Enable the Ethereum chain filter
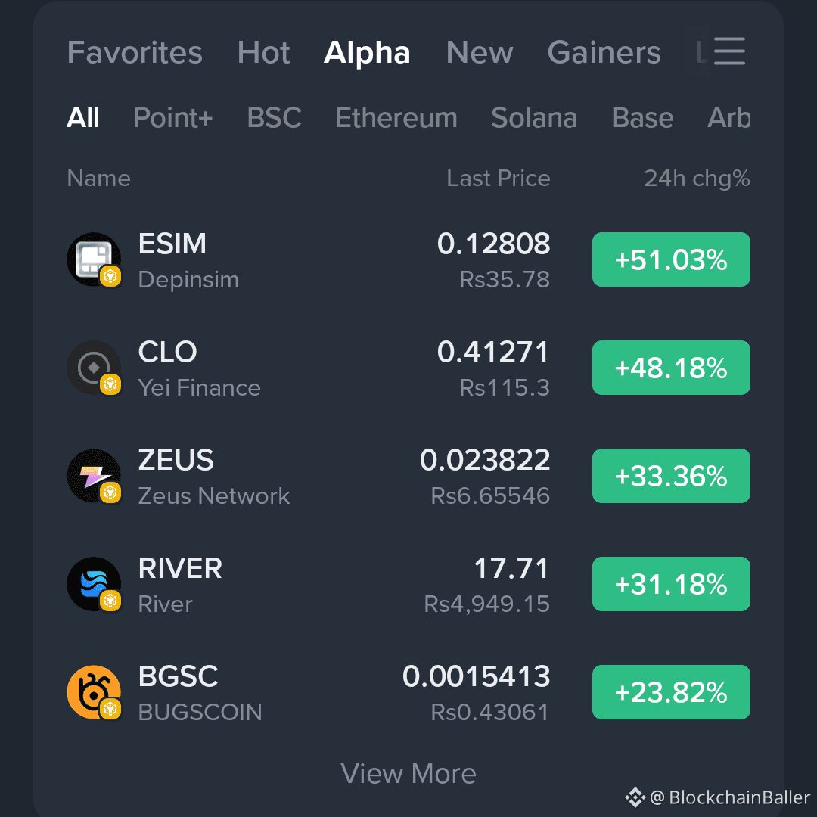 [x=396, y=118]
